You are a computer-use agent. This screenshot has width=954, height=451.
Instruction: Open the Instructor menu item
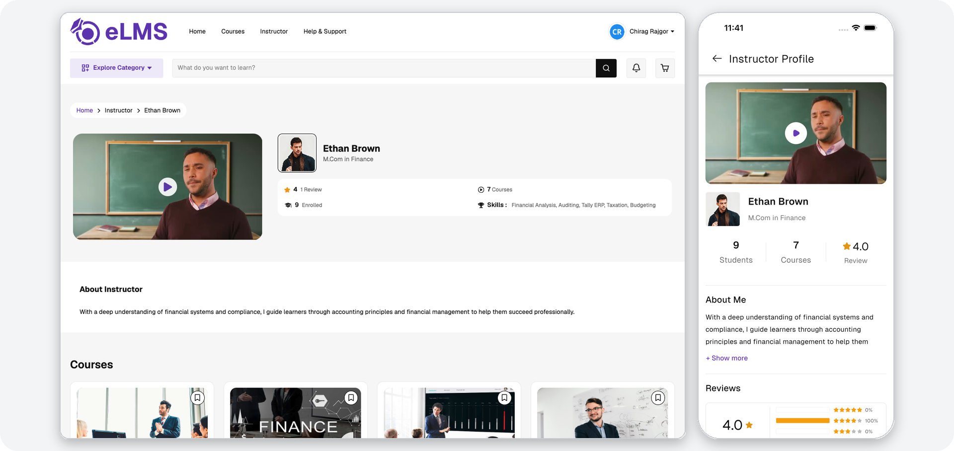coord(274,31)
